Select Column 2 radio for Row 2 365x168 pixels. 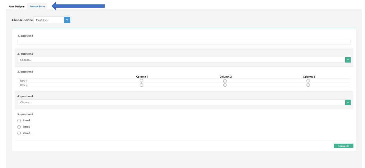click(225, 85)
